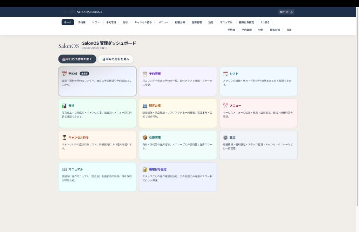The width and height of the screenshot is (359, 232).
Task: Click the dashboard date text under the title
Action: pos(94,48)
